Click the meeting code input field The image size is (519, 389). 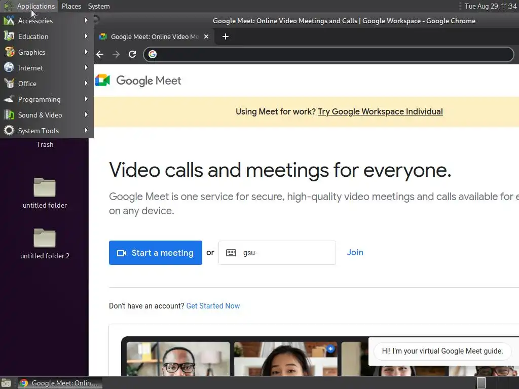(x=277, y=253)
